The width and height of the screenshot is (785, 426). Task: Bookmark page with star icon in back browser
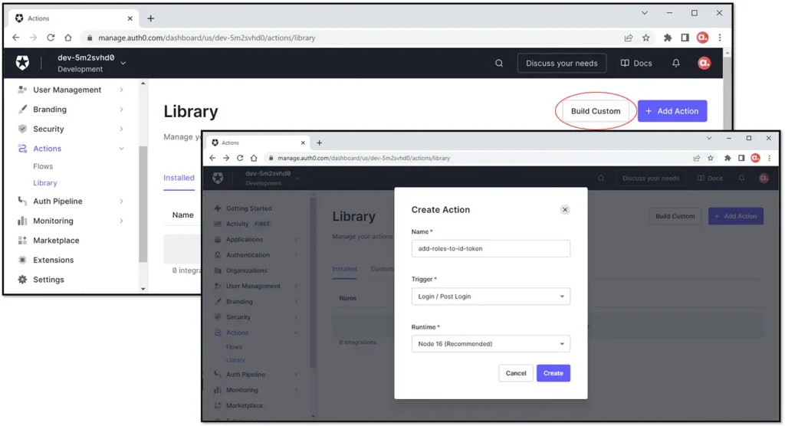(x=645, y=38)
